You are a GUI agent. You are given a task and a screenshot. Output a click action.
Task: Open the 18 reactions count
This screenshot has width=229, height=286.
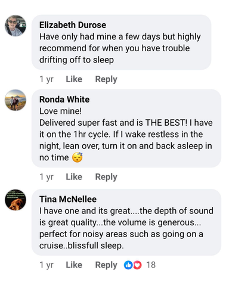click(x=151, y=265)
